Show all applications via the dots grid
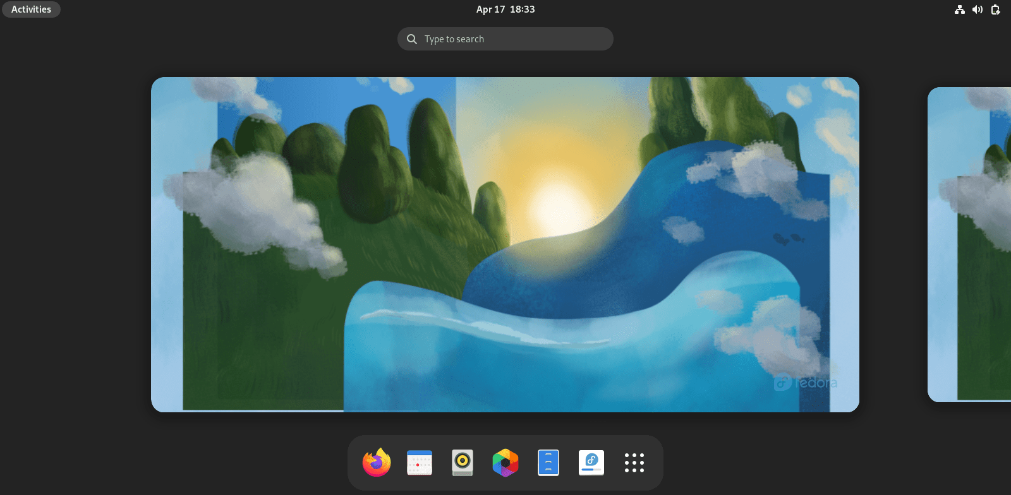1011x495 pixels. (x=634, y=463)
